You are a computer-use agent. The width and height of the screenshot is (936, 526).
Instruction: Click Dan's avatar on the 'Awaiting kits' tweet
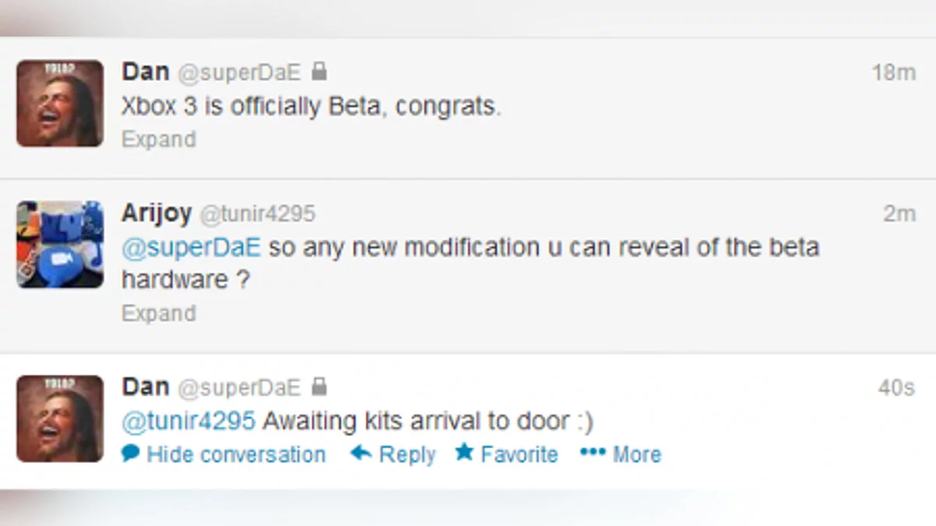(60, 418)
